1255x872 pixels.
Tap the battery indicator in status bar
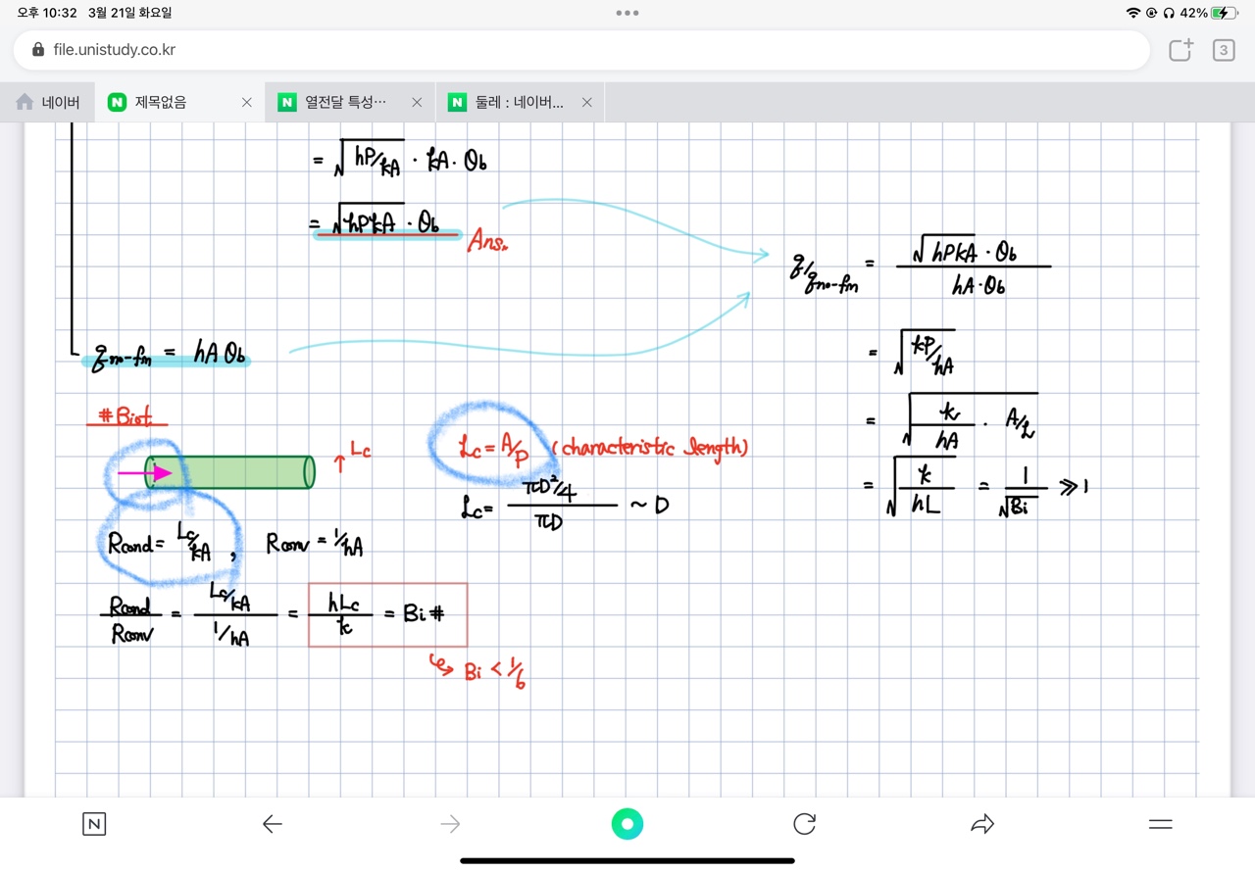coord(1224,14)
